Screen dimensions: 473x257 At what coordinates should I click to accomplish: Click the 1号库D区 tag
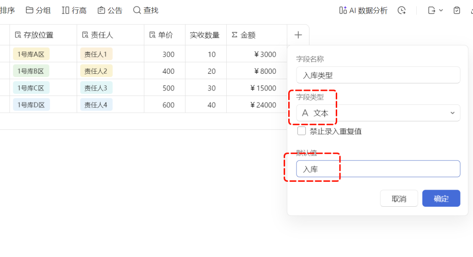pos(31,105)
